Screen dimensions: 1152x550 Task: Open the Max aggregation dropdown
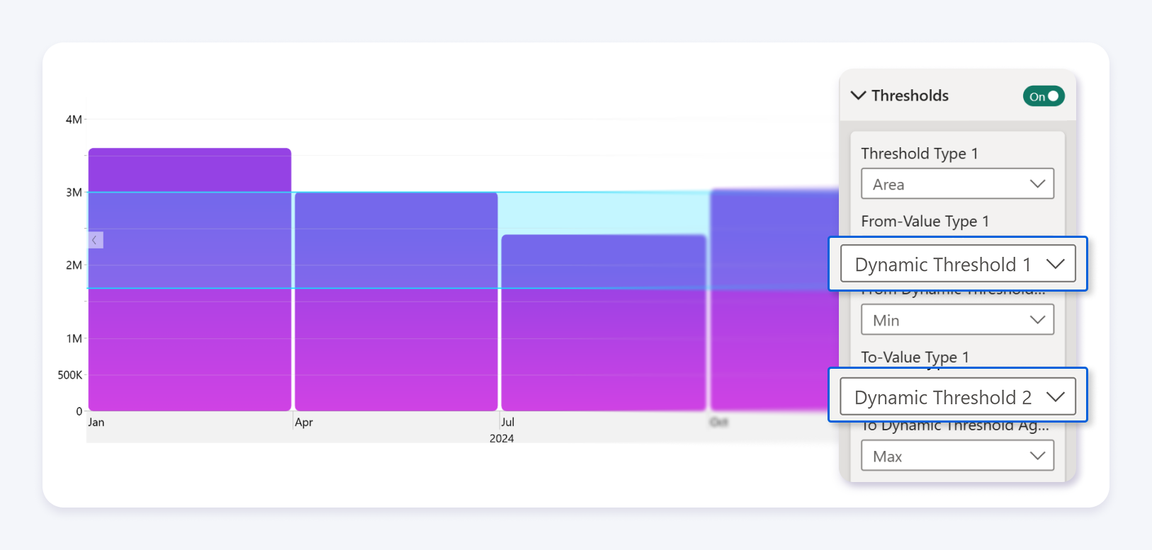pos(957,456)
